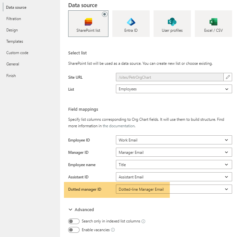
Task: Click the Dotted manager ID label
Action: (x=85, y=189)
